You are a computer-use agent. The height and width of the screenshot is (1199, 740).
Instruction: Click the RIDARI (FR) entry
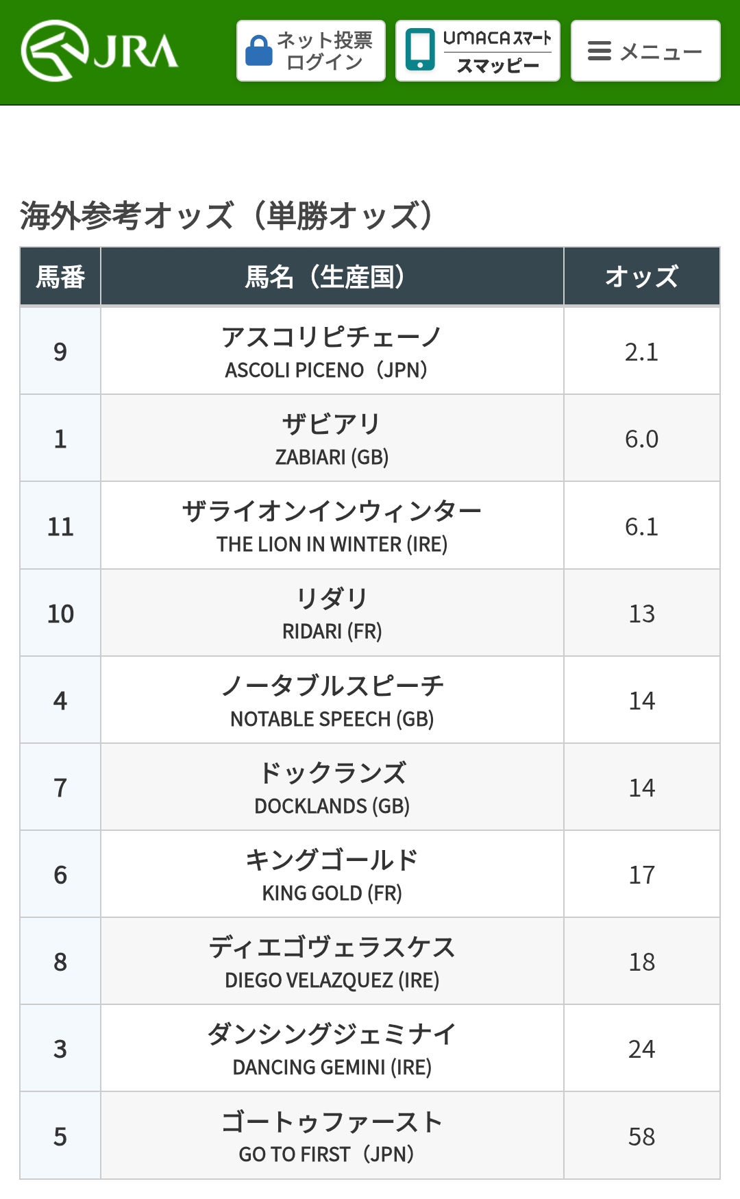click(332, 614)
